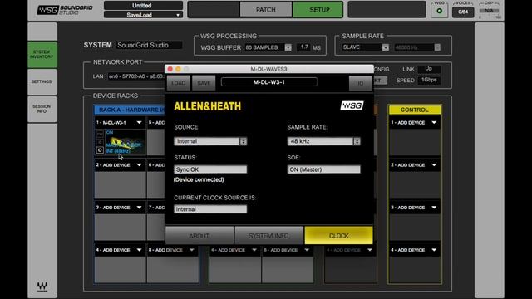Screen dimensions: 532x299
Task: Open the SOURCE Internal dropdown
Action: (210, 141)
